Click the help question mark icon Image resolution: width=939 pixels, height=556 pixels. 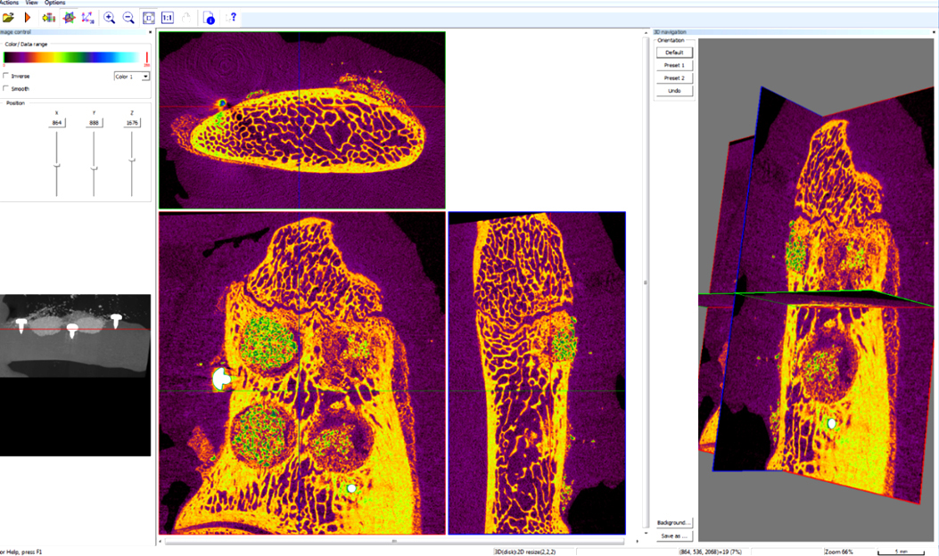pos(233,17)
